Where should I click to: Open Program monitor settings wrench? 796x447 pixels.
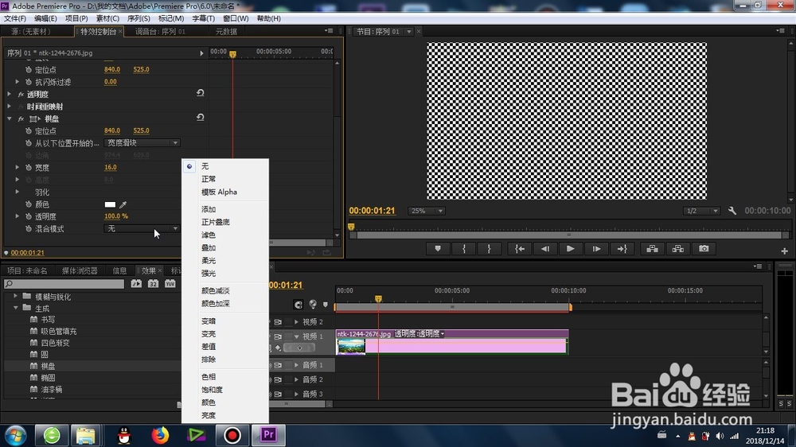pyautogui.click(x=732, y=211)
